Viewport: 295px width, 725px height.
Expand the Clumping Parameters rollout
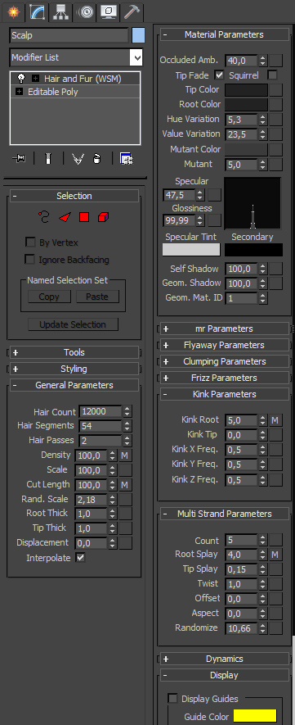click(224, 361)
